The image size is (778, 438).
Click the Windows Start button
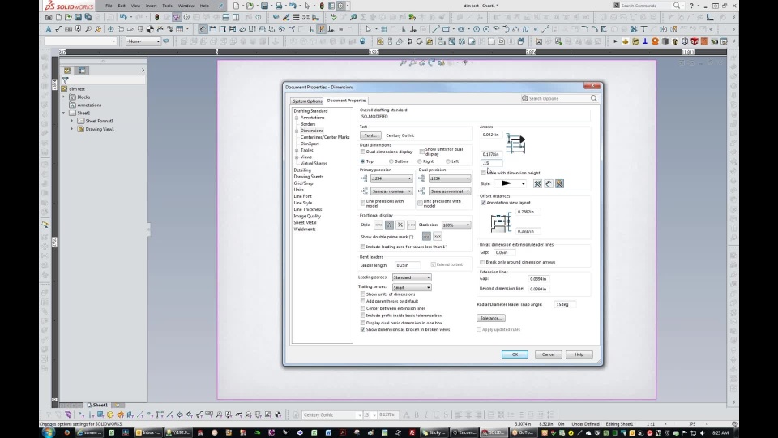click(x=48, y=432)
